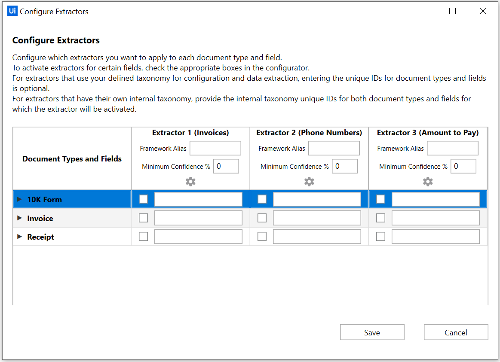Check Extractor 2 box for Invoice row
Viewport: 500px width, 362px height.
point(262,218)
